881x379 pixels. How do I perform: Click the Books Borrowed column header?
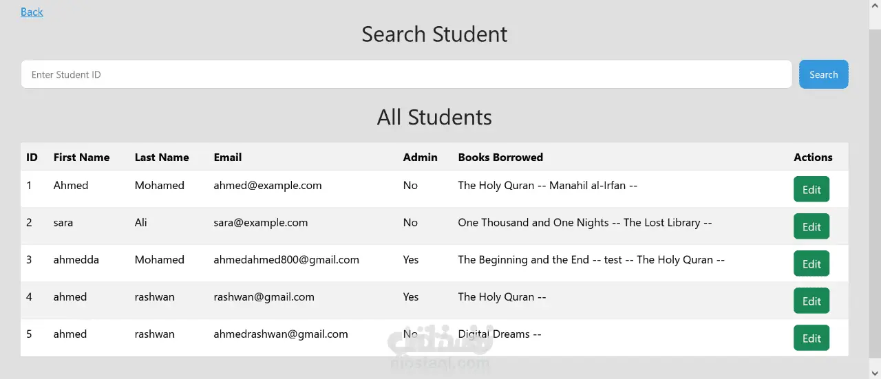pos(500,157)
